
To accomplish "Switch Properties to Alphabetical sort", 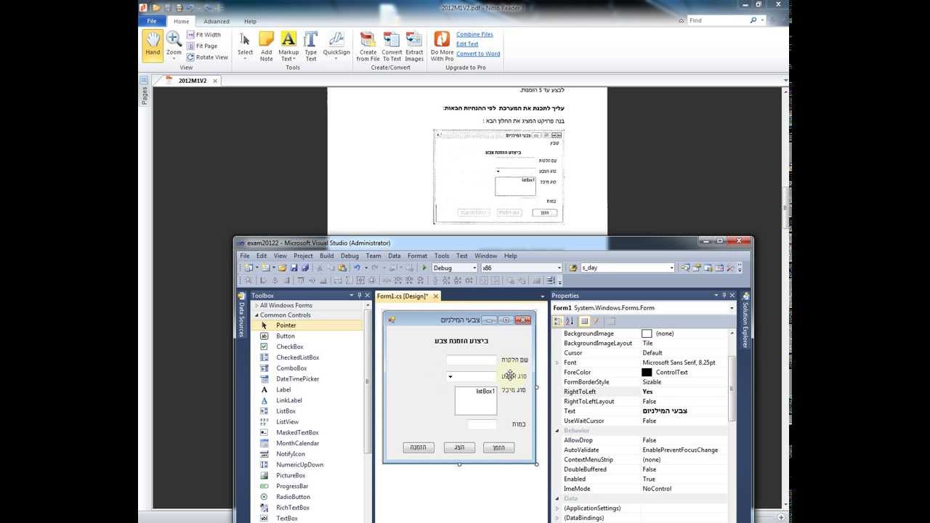I will (x=570, y=321).
